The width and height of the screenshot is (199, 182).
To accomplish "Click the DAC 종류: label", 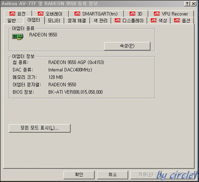I will pyautogui.click(x=23, y=70).
